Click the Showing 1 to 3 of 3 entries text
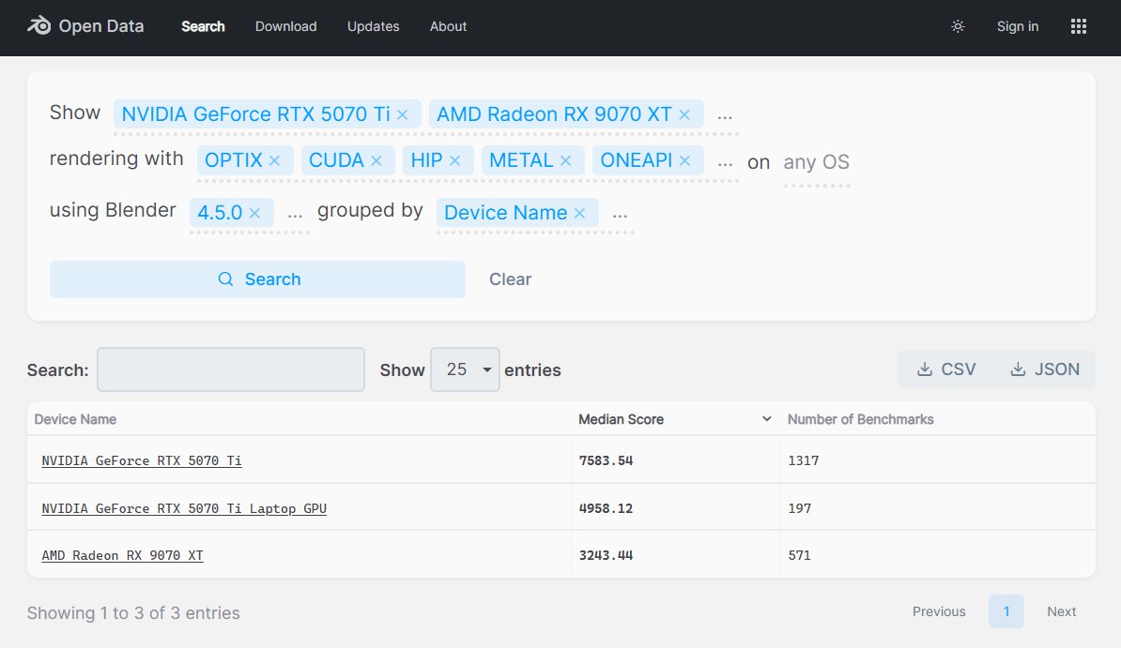This screenshot has height=648, width=1121. pos(133,613)
